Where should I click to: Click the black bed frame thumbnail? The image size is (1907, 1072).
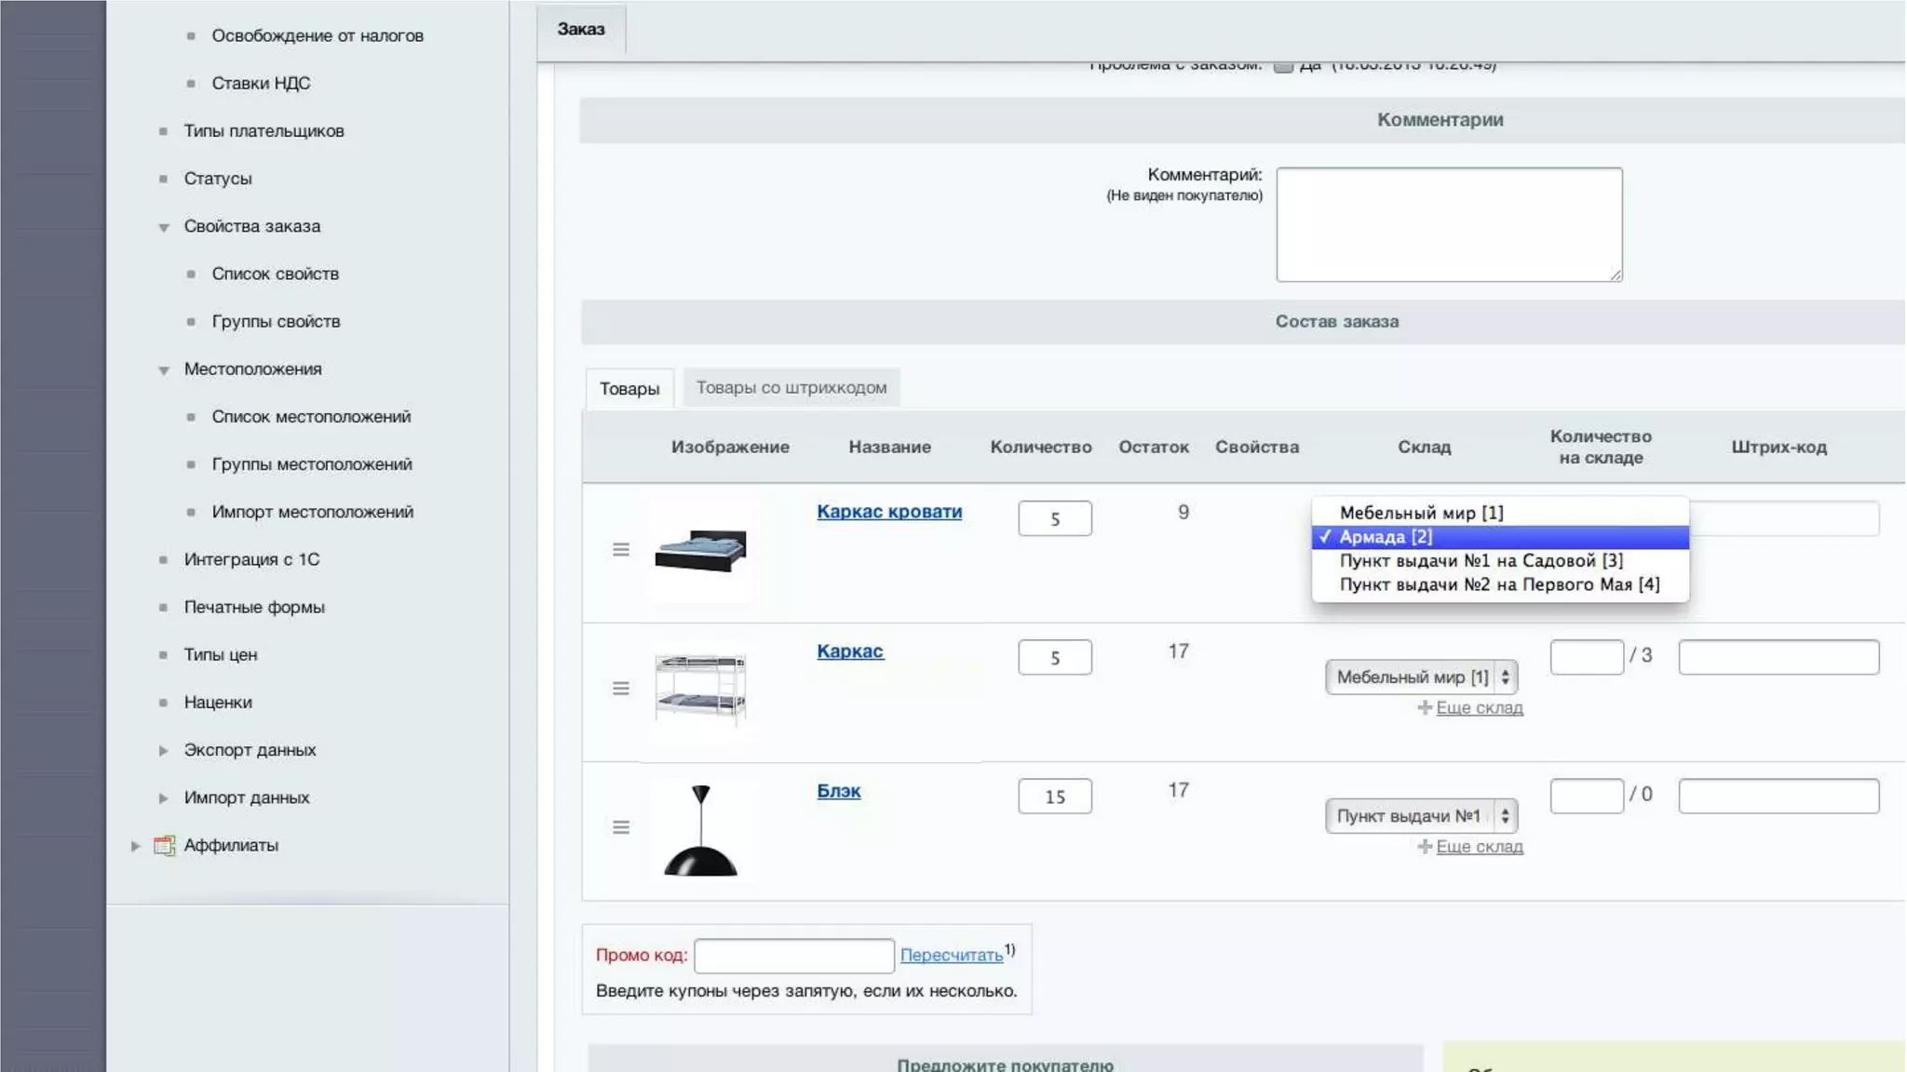[x=700, y=551]
